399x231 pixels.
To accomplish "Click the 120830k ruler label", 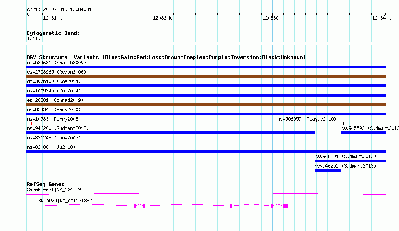I will tap(272, 18).
